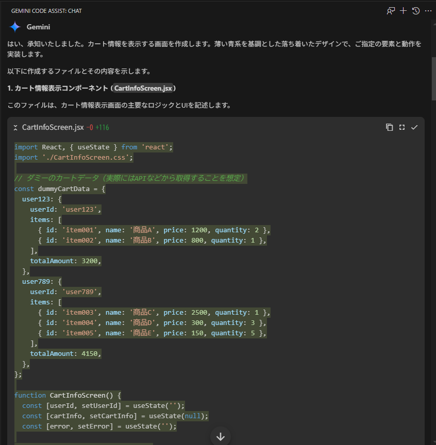This screenshot has width=436, height=445.
Task: Click the '-0' removed lines indicator
Action: coord(90,127)
